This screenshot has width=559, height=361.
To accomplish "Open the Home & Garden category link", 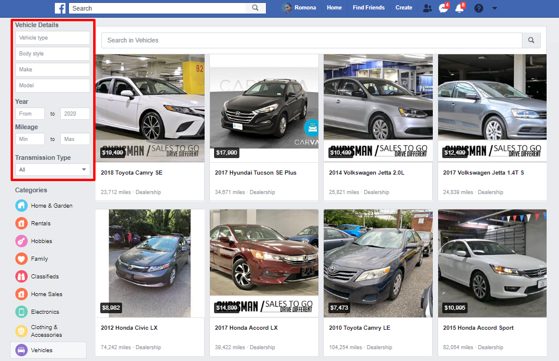I will 52,205.
